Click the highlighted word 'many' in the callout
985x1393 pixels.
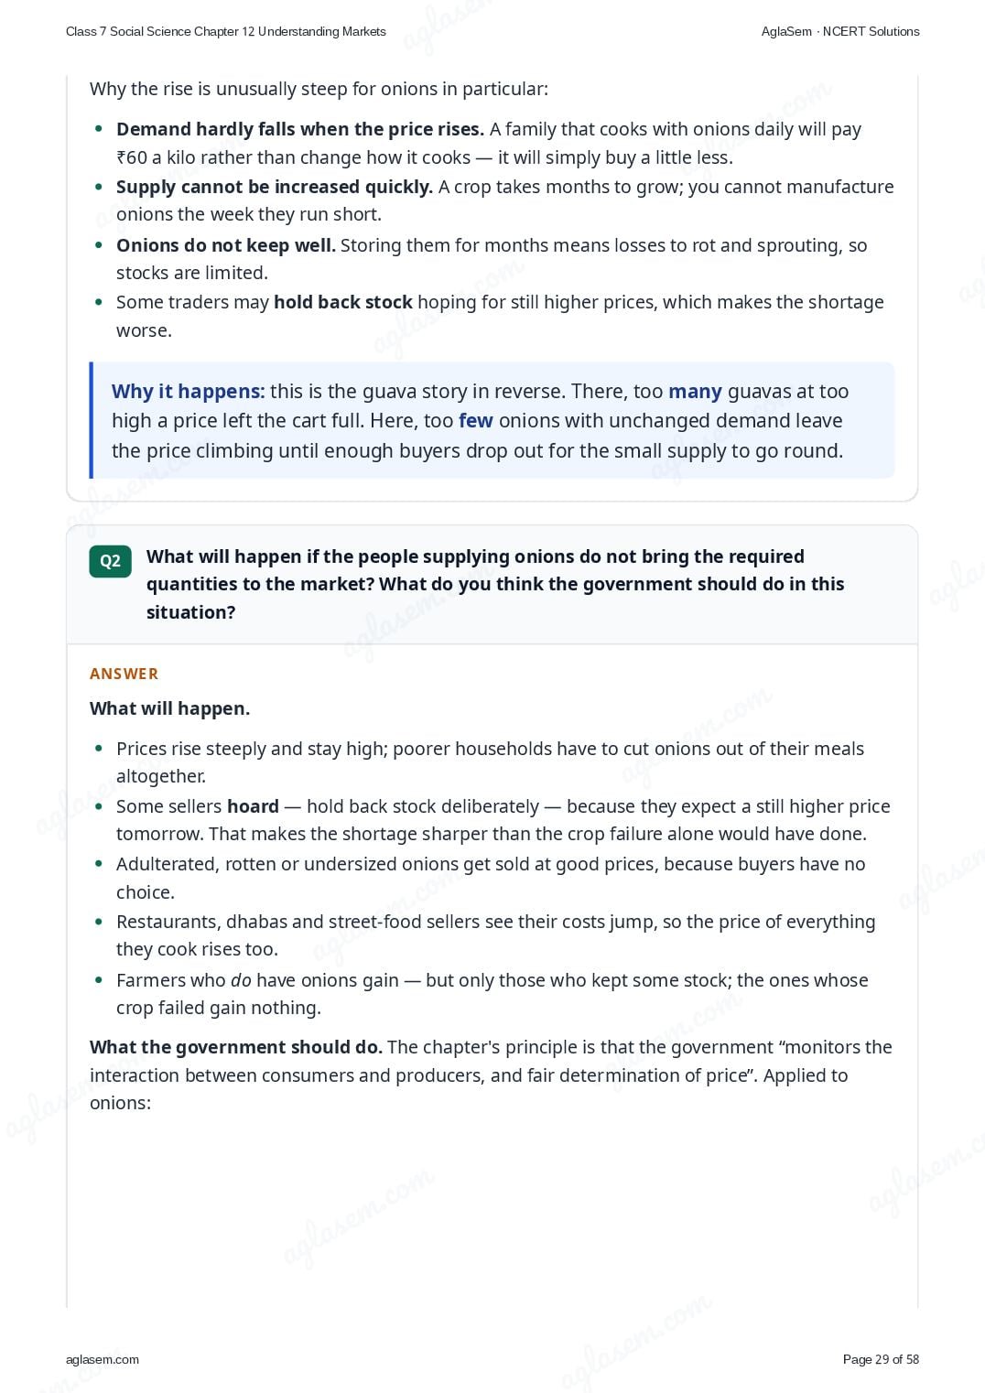tap(696, 392)
